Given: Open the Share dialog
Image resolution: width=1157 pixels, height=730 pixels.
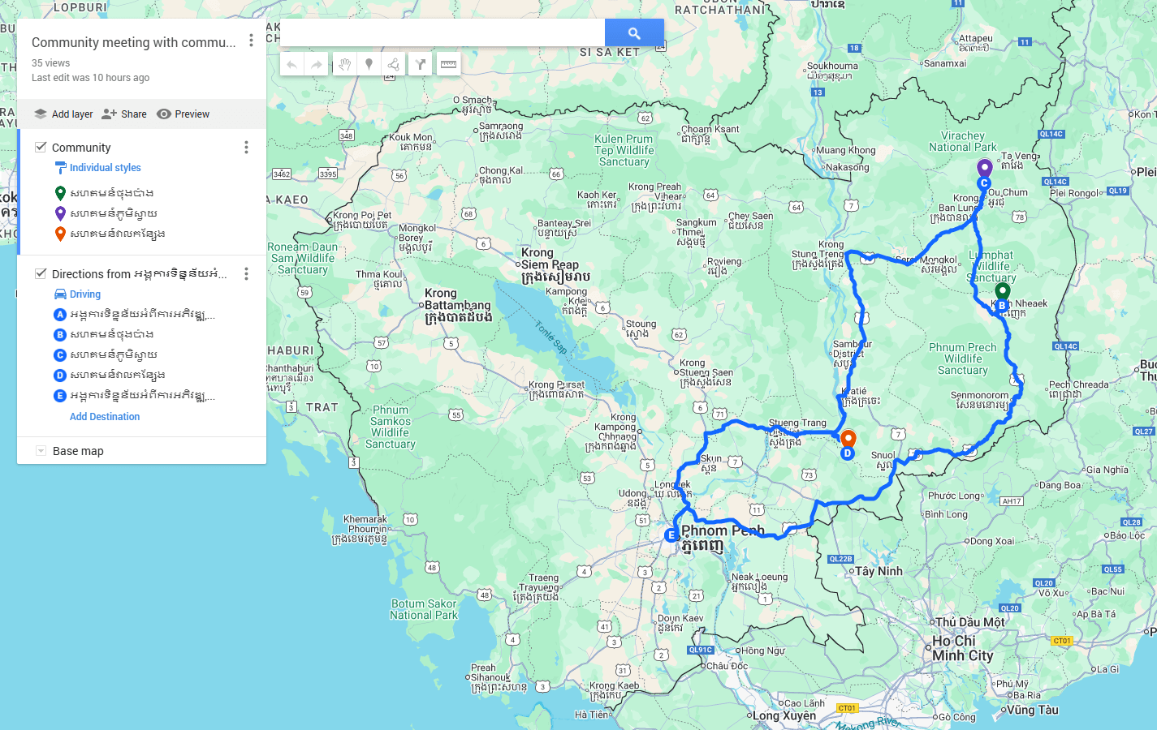Looking at the screenshot, I should [124, 114].
